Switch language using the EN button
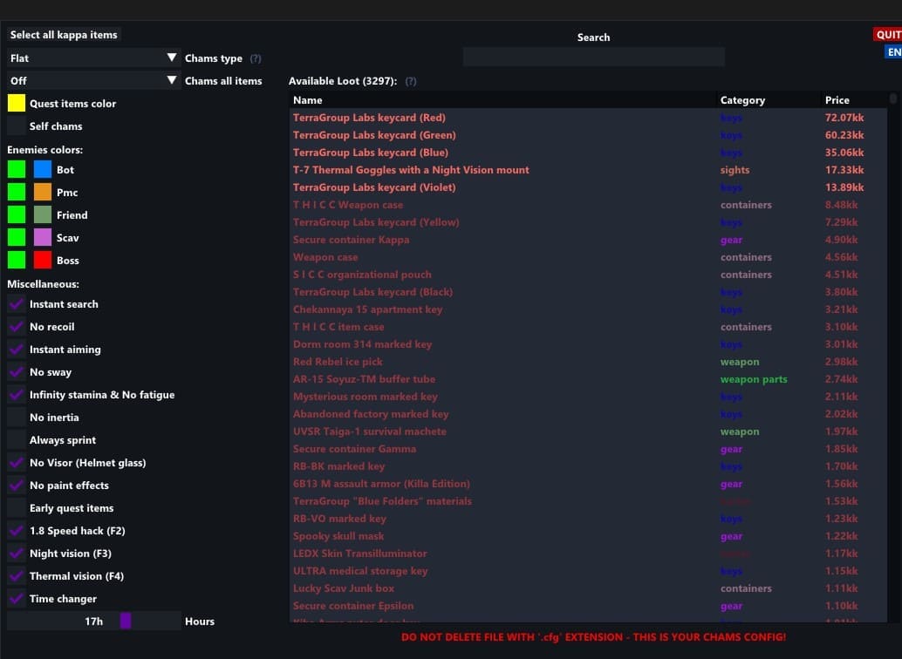This screenshot has width=902, height=659. click(x=893, y=52)
